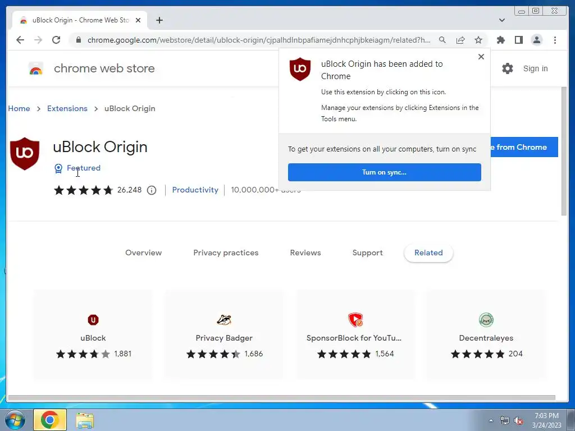The width and height of the screenshot is (575, 431).
Task: Go to Extensions breadcrumb
Action: point(67,108)
